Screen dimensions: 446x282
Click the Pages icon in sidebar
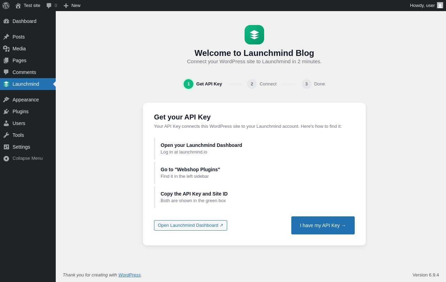[x=6, y=60]
